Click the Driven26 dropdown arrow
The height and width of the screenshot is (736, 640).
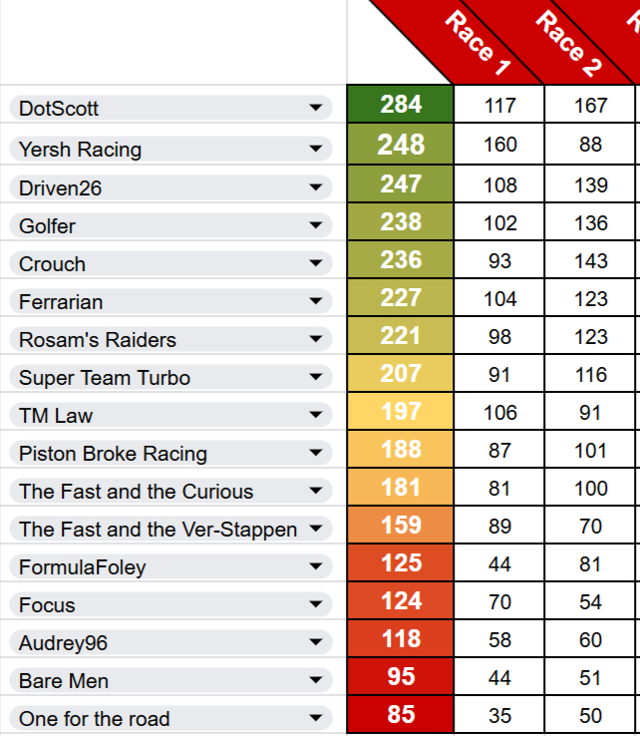tap(316, 187)
